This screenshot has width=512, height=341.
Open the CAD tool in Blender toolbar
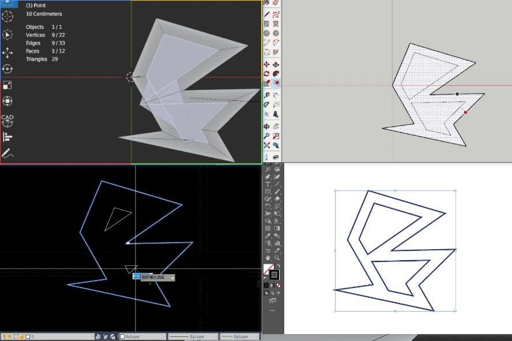(7, 121)
